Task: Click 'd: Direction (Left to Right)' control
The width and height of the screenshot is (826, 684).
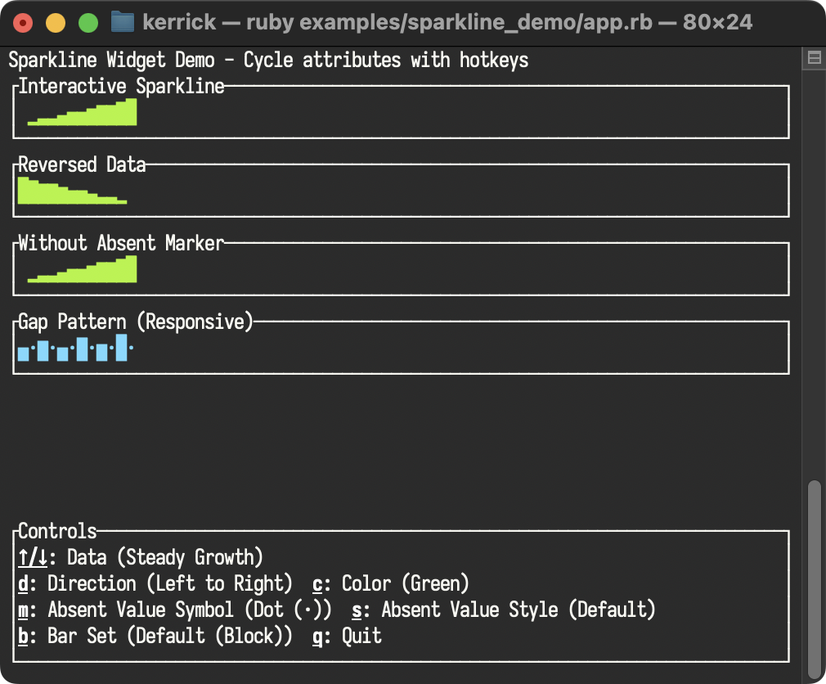Action: pyautogui.click(x=155, y=584)
